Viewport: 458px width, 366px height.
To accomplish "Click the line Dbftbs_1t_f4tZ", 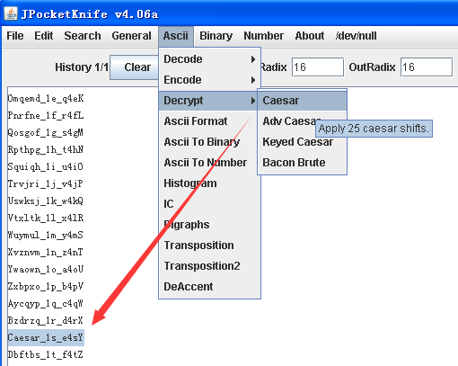I will point(46,355).
